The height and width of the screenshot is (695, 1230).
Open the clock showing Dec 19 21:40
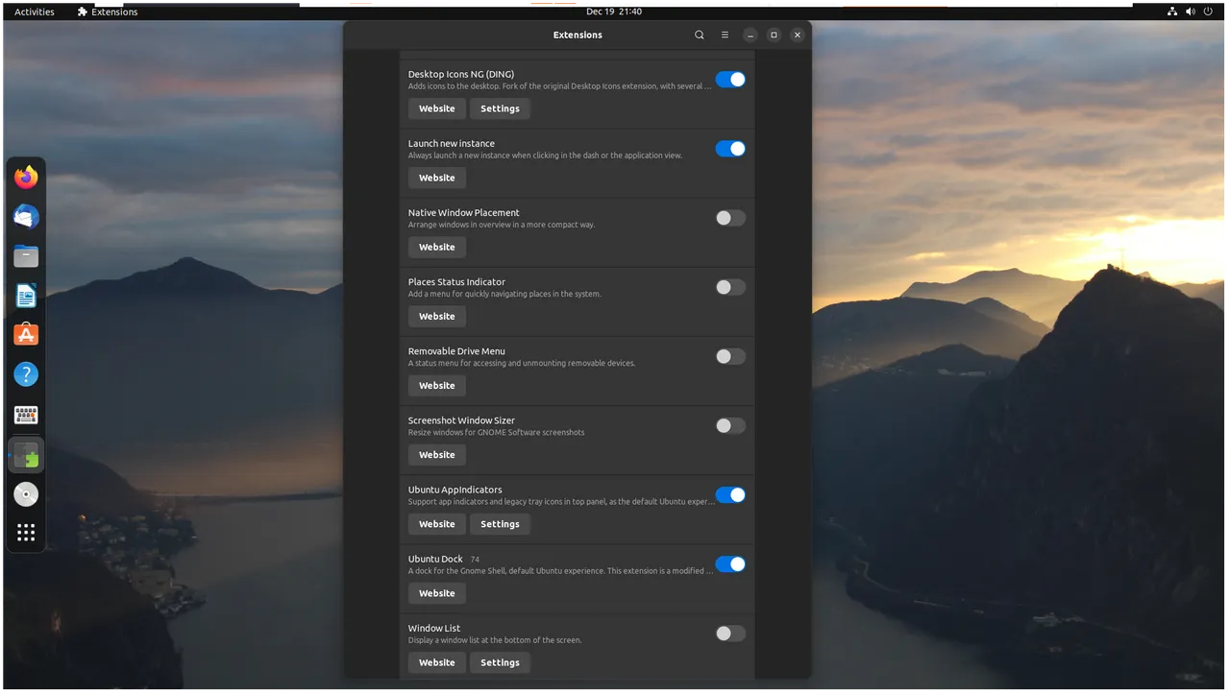pos(614,12)
